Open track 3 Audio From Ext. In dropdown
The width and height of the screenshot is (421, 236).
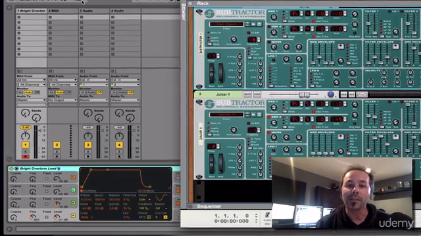click(93, 80)
